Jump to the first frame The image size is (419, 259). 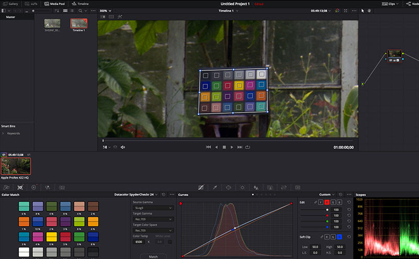coord(208,147)
